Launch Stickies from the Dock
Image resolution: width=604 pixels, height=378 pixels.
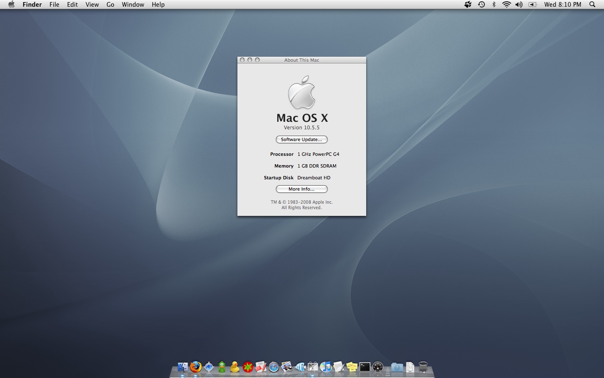pyautogui.click(x=352, y=367)
